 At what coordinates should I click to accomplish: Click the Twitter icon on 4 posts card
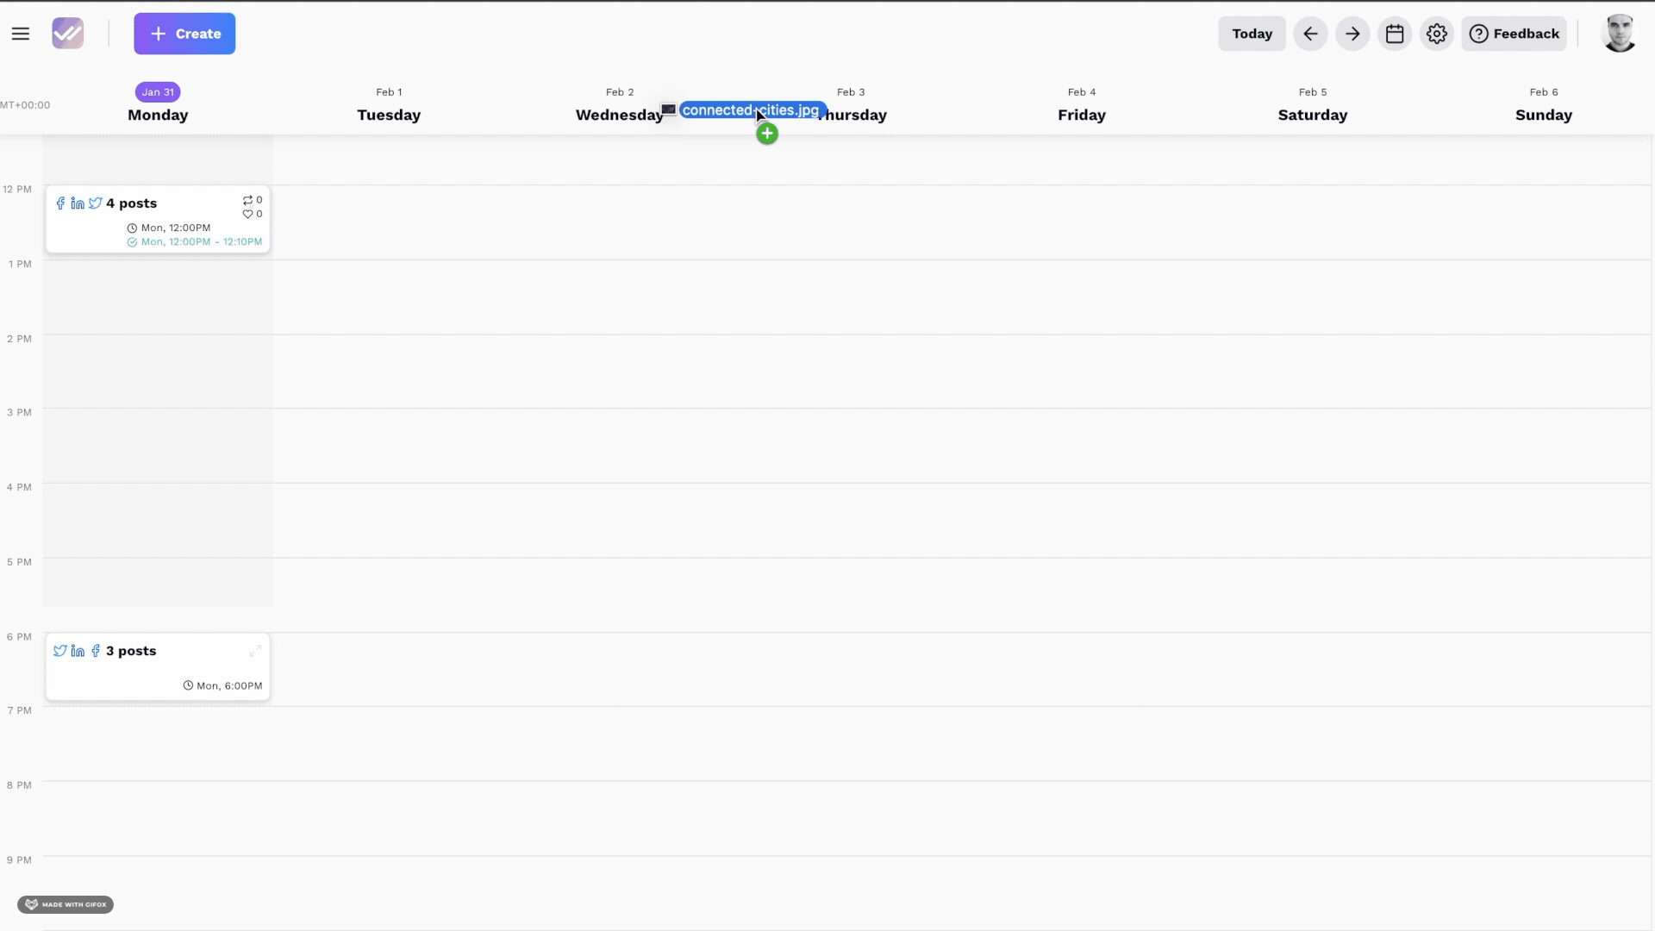(95, 203)
